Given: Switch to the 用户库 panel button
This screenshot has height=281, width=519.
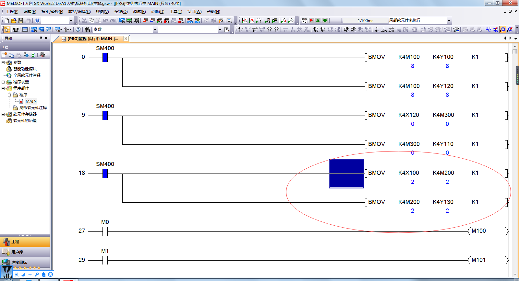Looking at the screenshot, I should (25, 252).
